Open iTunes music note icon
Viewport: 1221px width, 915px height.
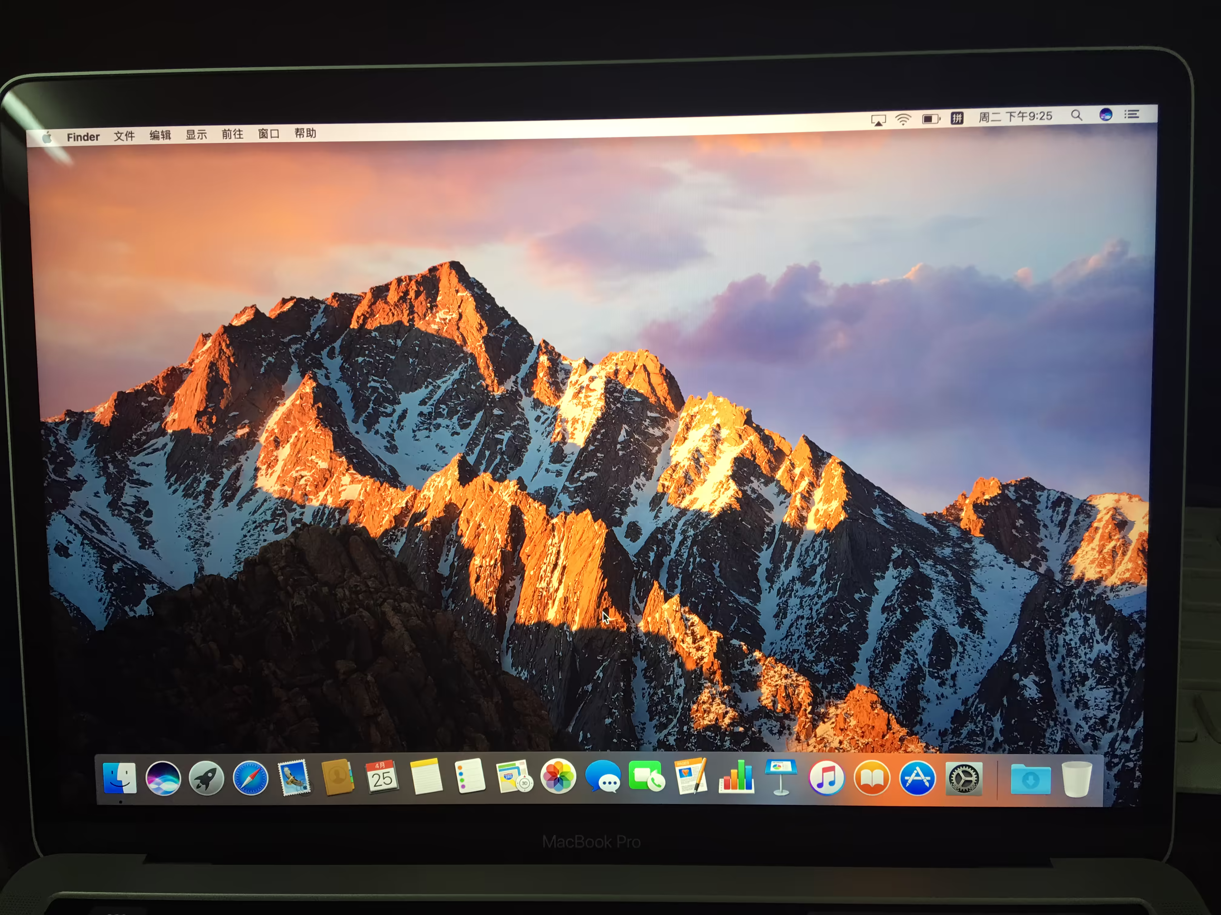point(826,778)
